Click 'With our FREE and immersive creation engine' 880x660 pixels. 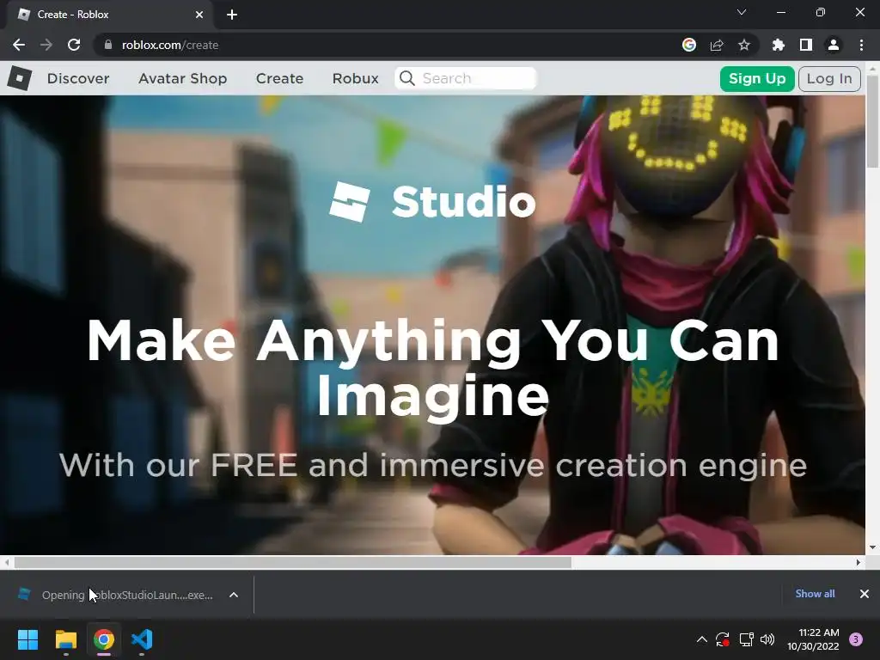433,465
